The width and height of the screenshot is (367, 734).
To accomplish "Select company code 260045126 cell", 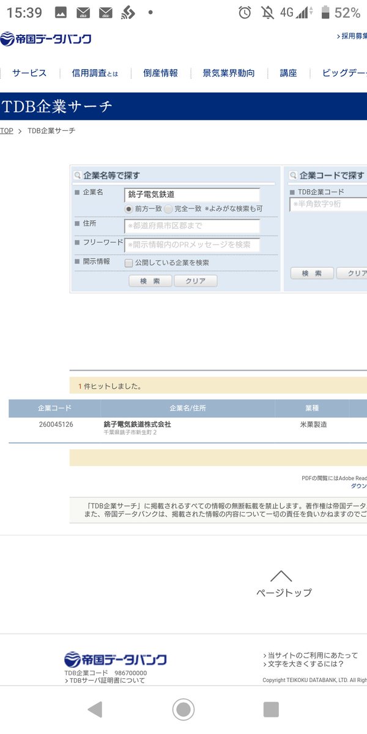I will [x=56, y=424].
